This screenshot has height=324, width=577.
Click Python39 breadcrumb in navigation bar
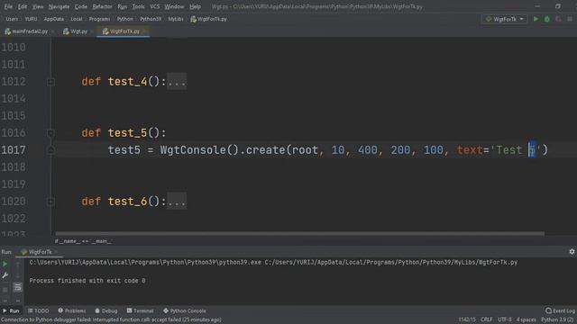click(151, 19)
